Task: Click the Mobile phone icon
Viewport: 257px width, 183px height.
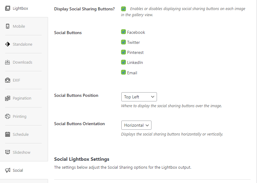Action: coord(8,26)
